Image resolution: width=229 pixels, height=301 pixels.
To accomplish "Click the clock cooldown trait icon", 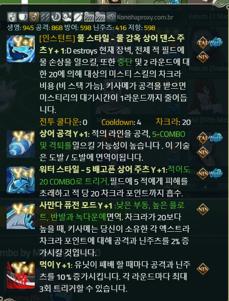I will [56, 17].
